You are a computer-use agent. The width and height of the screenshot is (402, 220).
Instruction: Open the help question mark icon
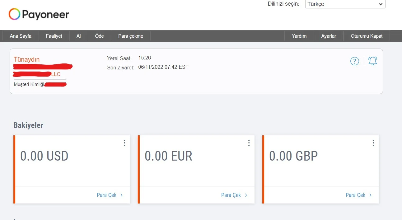pos(354,61)
